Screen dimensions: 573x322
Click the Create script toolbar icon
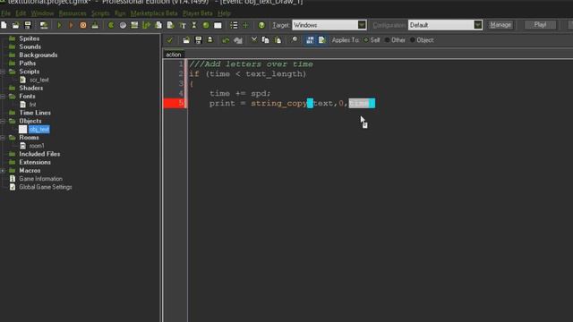pyautogui.click(x=158, y=25)
